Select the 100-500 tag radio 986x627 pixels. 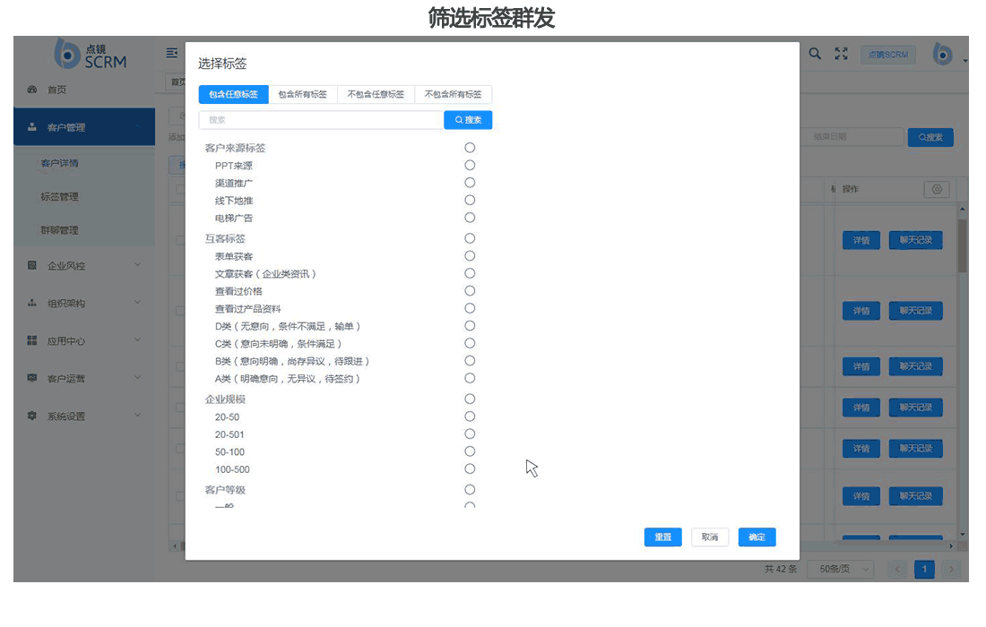470,469
